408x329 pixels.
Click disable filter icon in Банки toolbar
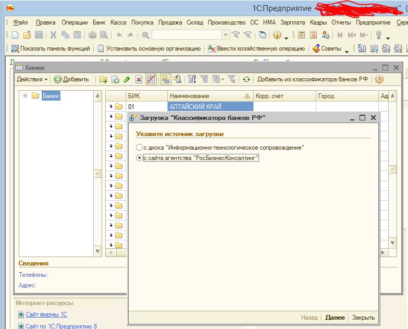231,79
